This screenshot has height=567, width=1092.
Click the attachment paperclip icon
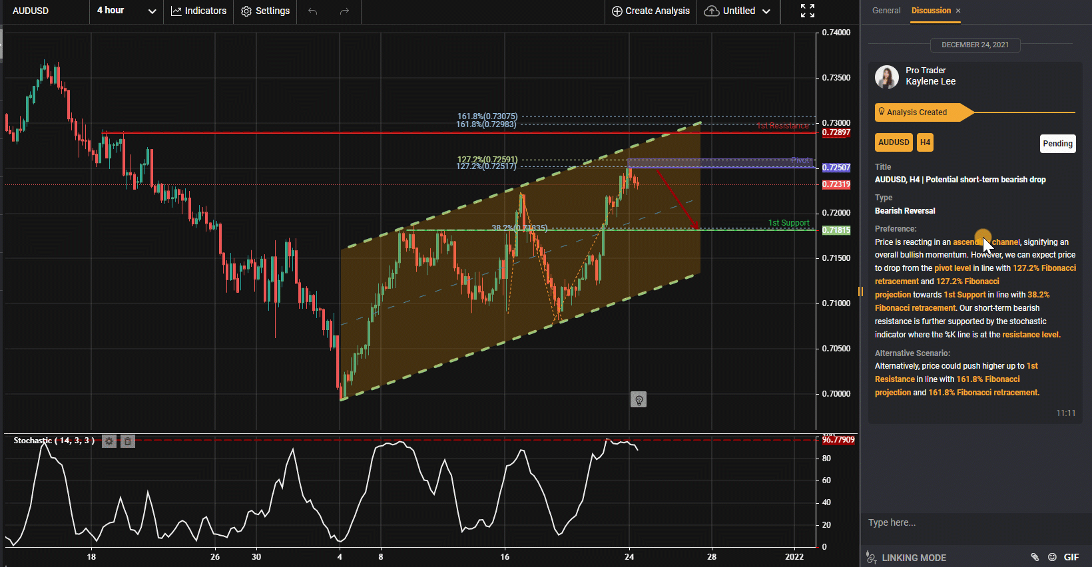[x=1035, y=557]
